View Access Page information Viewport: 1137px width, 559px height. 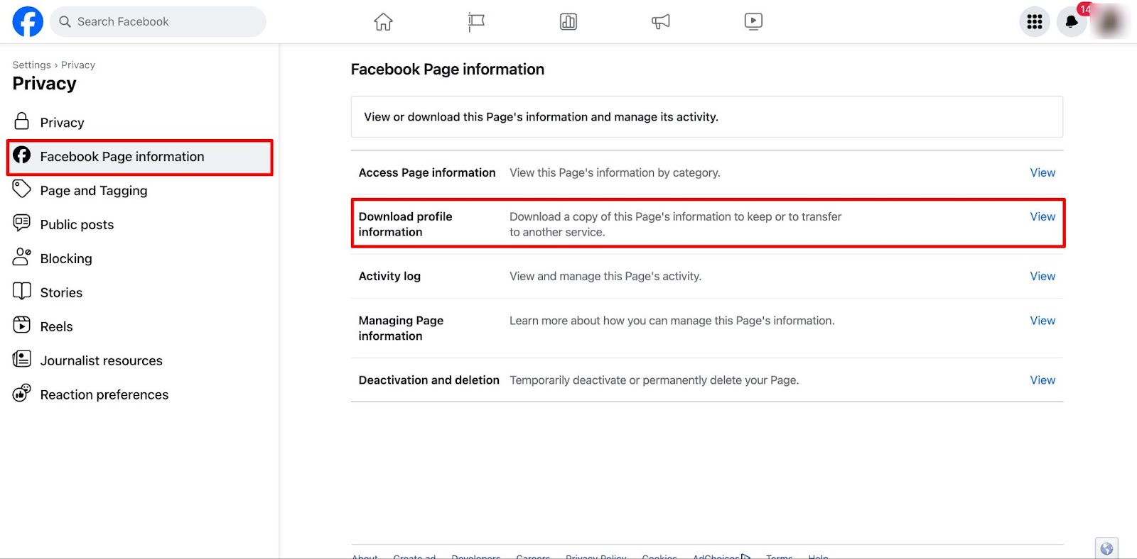click(1042, 172)
